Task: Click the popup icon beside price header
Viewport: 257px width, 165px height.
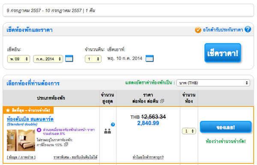Action: click(162, 101)
